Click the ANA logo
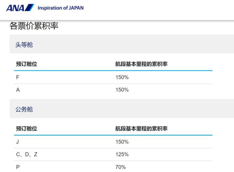234x172 pixels. pyautogui.click(x=20, y=7)
